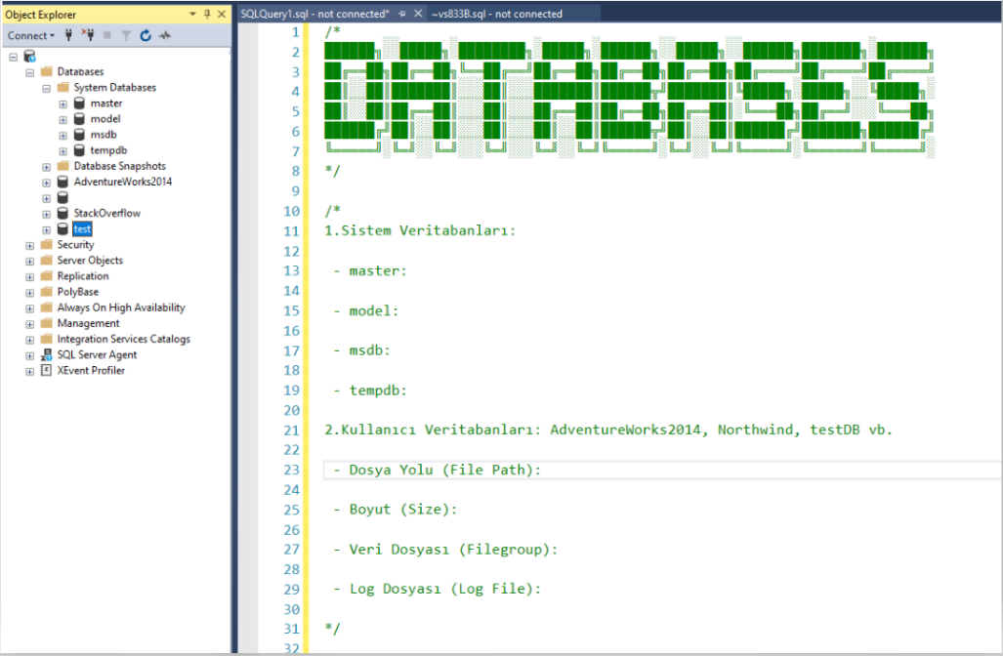
Task: Click the XEvent Profiler node icon
Action: tap(44, 370)
